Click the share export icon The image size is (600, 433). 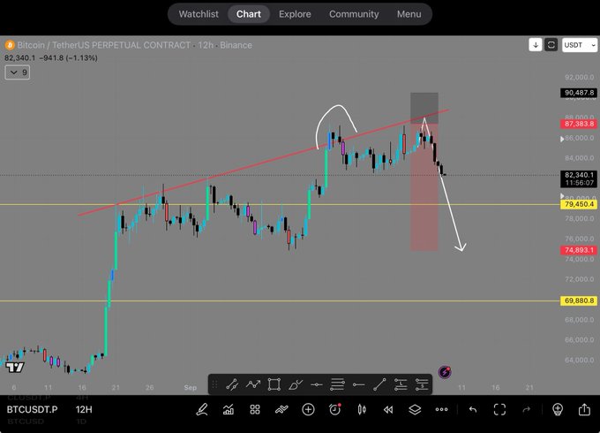pos(584,410)
